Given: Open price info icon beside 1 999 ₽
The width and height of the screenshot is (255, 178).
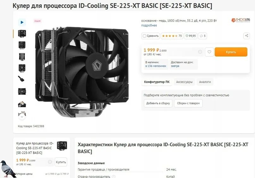Looking at the screenshot, I should click(x=200, y=52).
